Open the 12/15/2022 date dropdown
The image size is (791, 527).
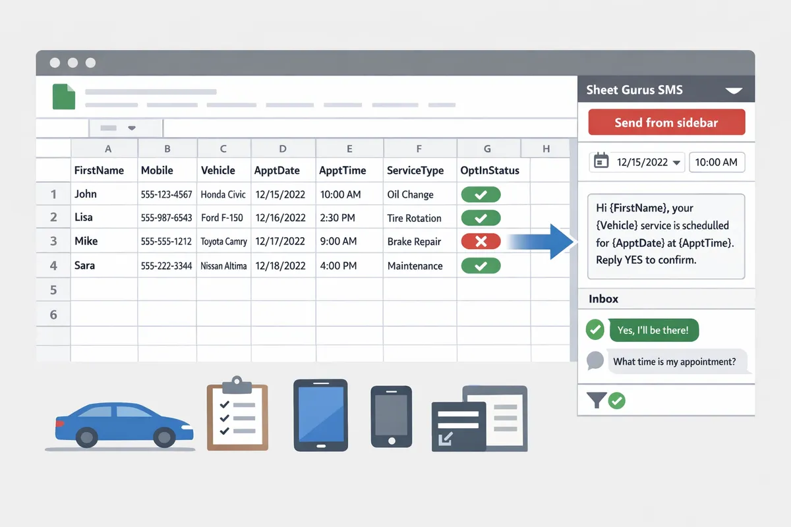(677, 163)
